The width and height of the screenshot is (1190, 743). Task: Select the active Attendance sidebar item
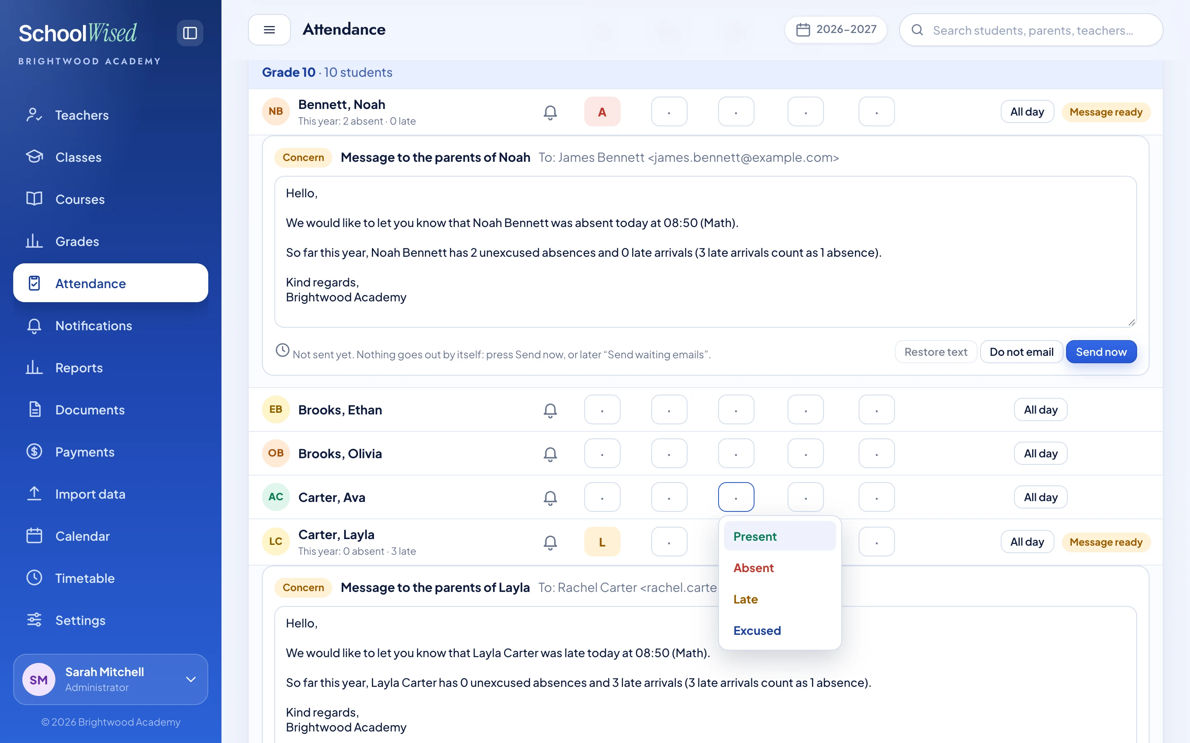(x=111, y=283)
